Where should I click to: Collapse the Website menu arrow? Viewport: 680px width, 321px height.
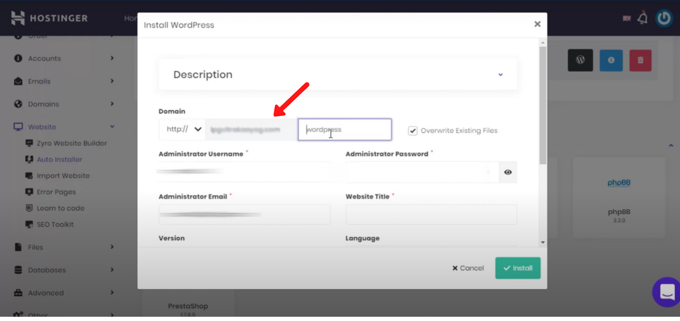pos(112,127)
